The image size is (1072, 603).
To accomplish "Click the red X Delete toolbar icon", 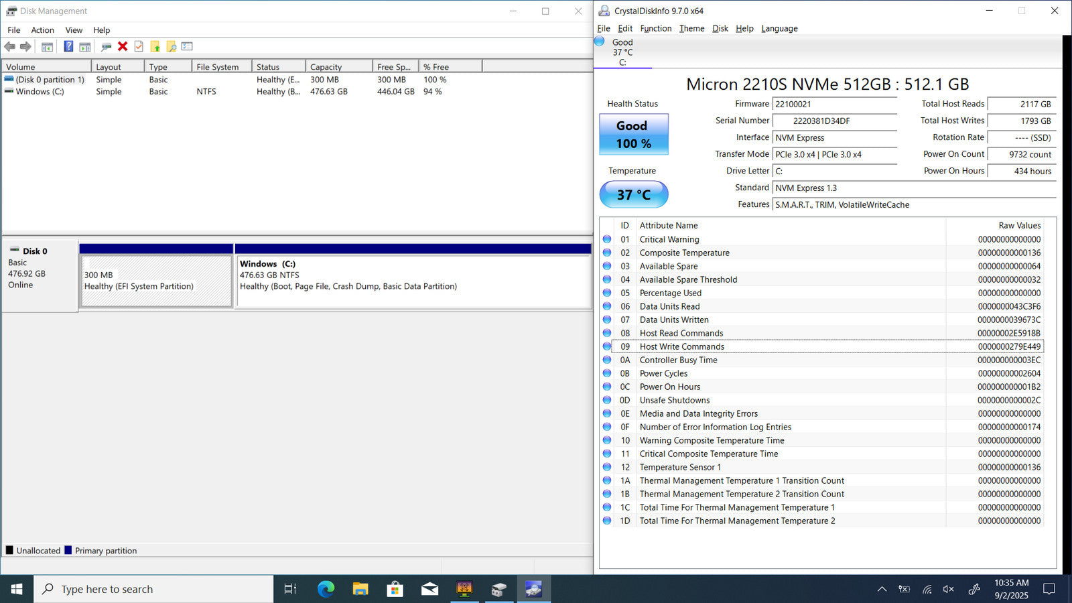I will click(123, 46).
